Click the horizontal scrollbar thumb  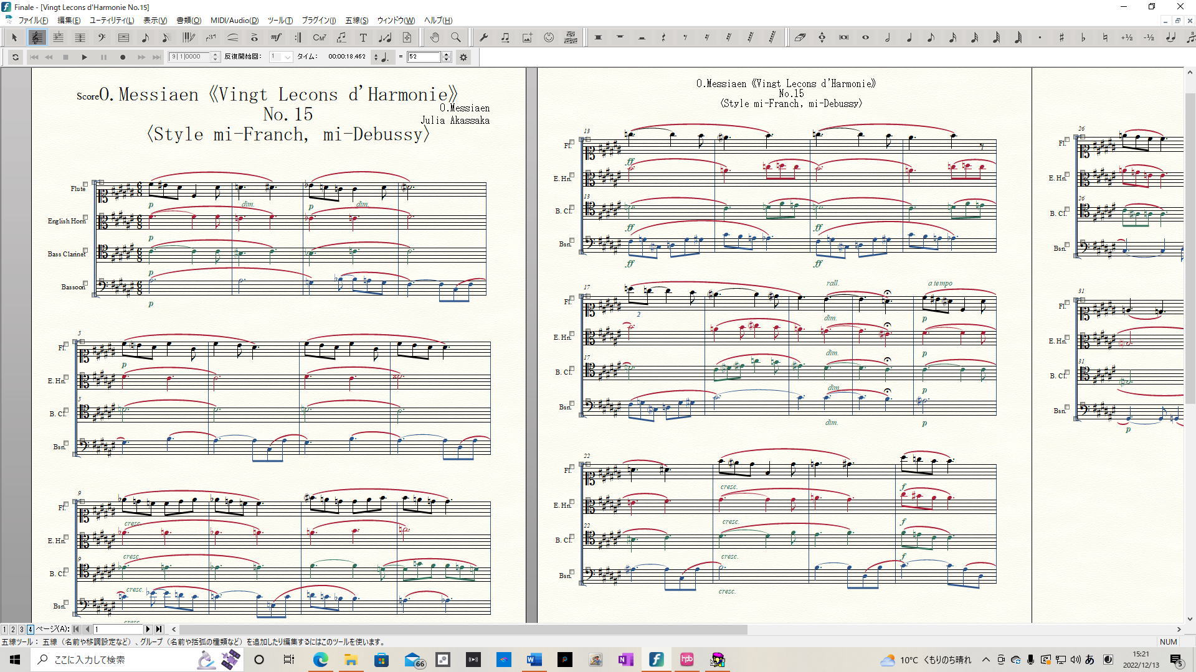[463, 629]
